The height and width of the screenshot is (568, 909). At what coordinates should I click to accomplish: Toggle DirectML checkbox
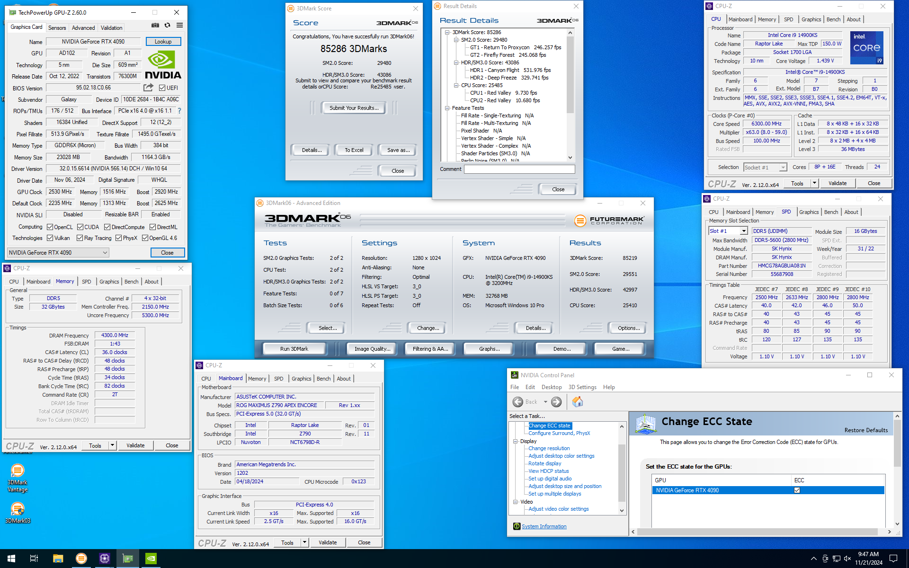pyautogui.click(x=152, y=227)
